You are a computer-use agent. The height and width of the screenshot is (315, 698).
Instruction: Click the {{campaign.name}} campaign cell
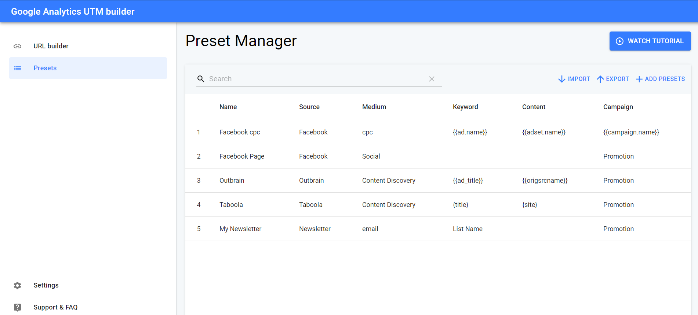click(631, 132)
